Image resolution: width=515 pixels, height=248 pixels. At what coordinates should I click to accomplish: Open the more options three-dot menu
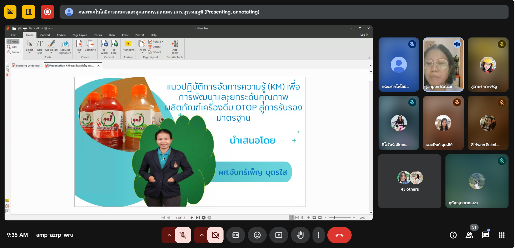(318, 235)
